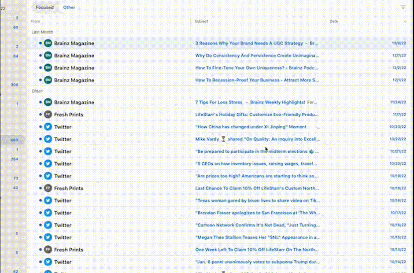Click Fresh Prints avatar on 10/18/22 email
414x273 pixels.
tap(48, 188)
